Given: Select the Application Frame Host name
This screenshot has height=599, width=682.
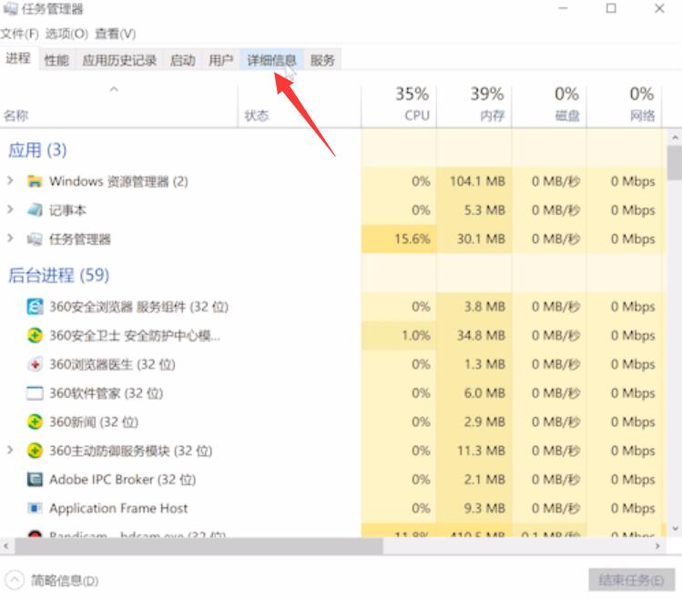Looking at the screenshot, I should click(x=118, y=508).
